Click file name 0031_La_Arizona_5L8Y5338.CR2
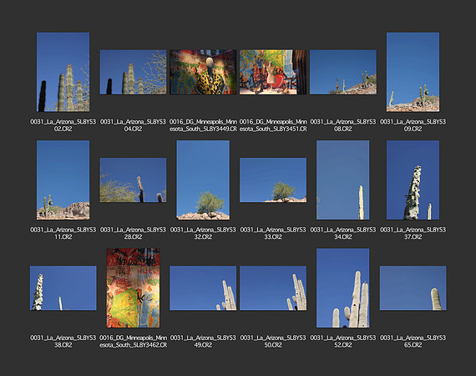 (63, 341)
